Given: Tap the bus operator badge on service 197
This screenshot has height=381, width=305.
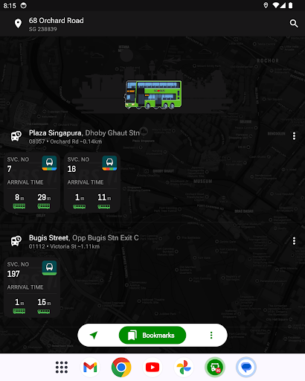Looking at the screenshot, I should click(49, 268).
